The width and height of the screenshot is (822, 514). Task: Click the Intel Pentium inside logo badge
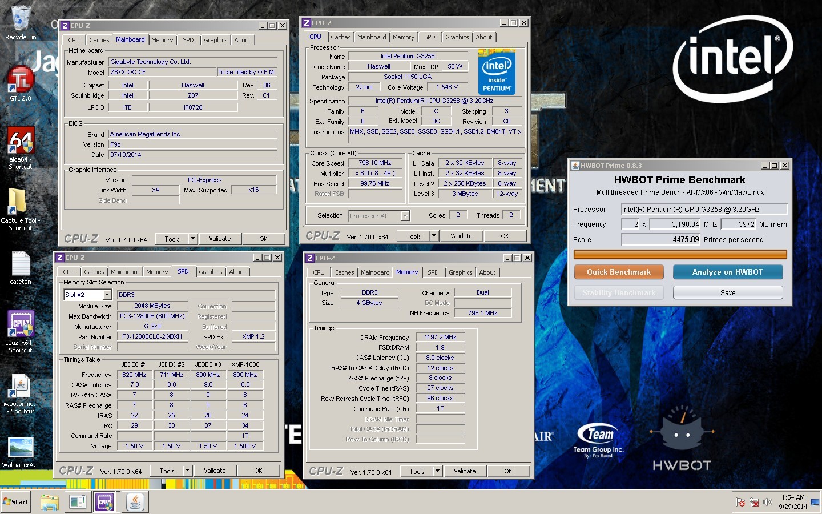pyautogui.click(x=497, y=71)
